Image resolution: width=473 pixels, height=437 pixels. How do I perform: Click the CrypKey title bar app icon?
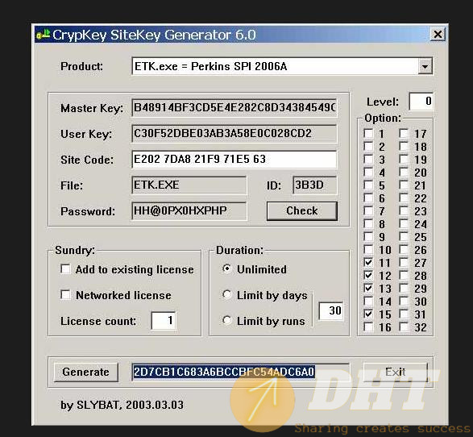[44, 34]
